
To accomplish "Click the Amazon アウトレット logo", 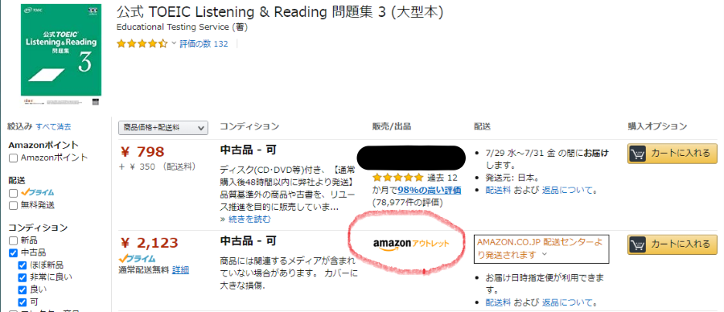I will coord(411,244).
